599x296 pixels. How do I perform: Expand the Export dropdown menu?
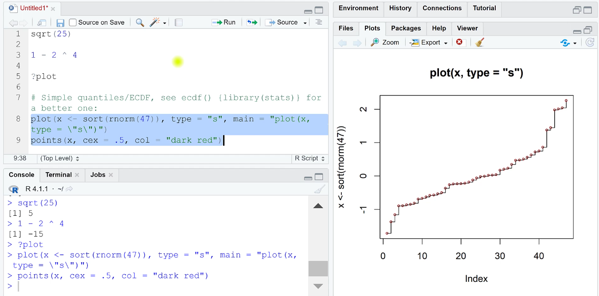446,43
